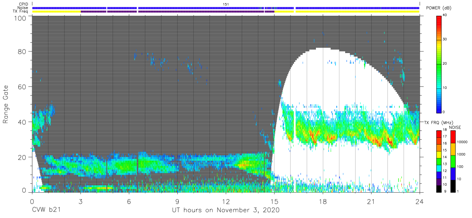Click the purple TX Freq strip segment near hour 9
This screenshot has width=472, height=218.
[201, 12]
